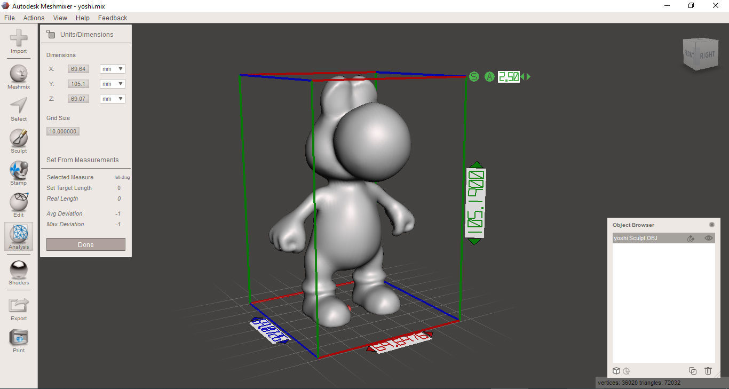Open the Sculpt brush tool
Screen dimensions: 729x389
(19, 141)
